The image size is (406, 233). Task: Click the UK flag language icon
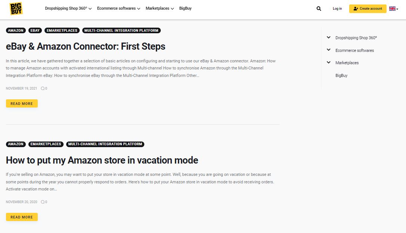click(392, 8)
